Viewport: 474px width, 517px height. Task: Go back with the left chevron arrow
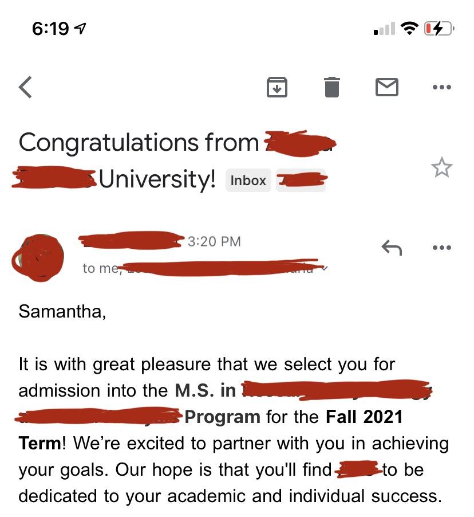point(26,87)
